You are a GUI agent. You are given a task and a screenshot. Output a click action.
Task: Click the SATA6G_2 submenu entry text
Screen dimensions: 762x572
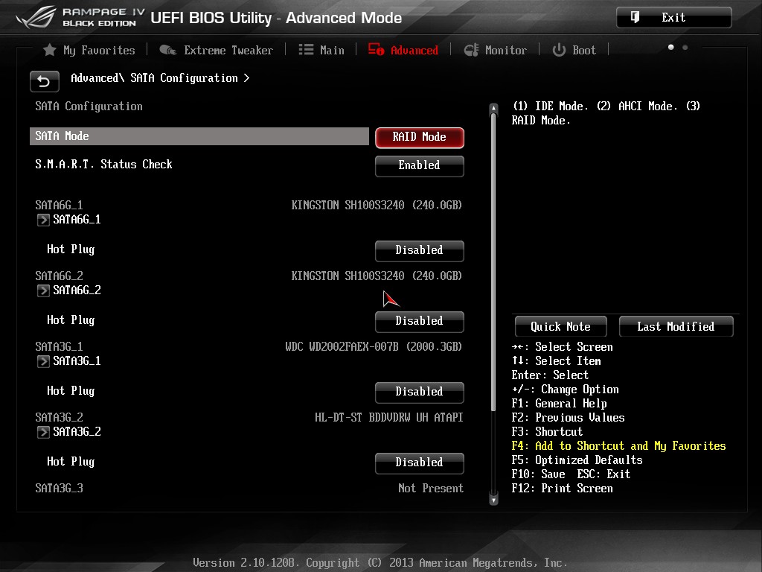(77, 290)
